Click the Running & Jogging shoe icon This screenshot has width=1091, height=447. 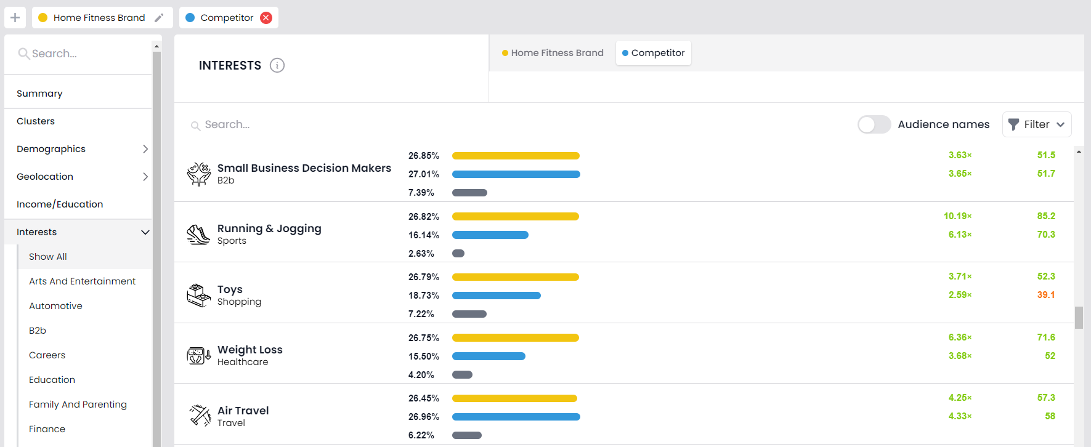(x=198, y=235)
